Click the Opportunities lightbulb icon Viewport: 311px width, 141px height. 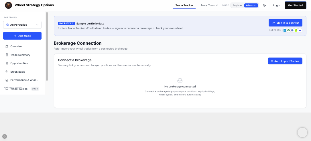point(7,63)
